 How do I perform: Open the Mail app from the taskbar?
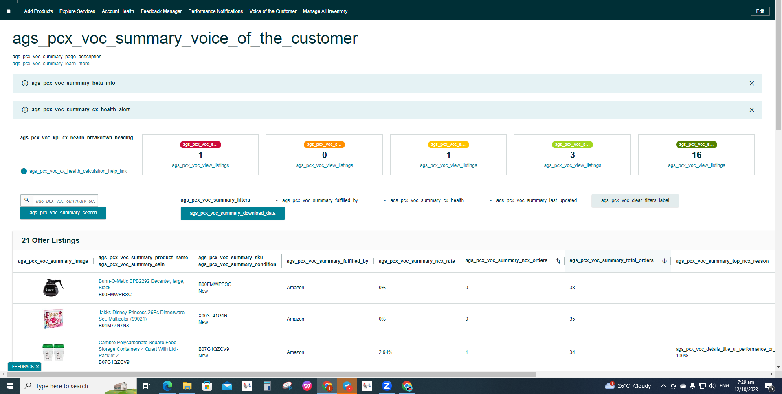pos(227,386)
